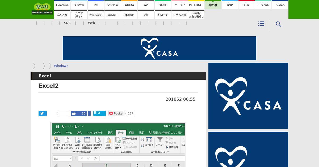This screenshot has height=167, width=319.
Task: Open the トラベル tab
Action: [x=263, y=5]
